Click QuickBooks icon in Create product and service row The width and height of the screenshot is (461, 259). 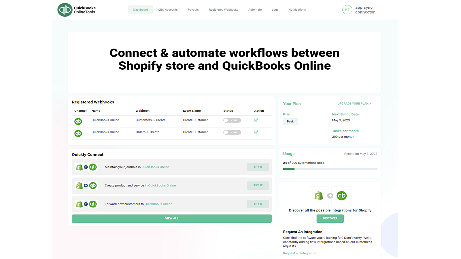tap(93, 186)
